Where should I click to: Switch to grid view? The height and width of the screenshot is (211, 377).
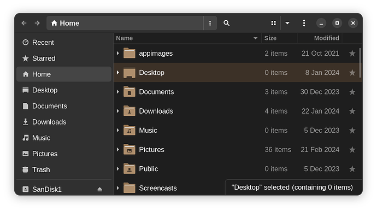click(274, 23)
